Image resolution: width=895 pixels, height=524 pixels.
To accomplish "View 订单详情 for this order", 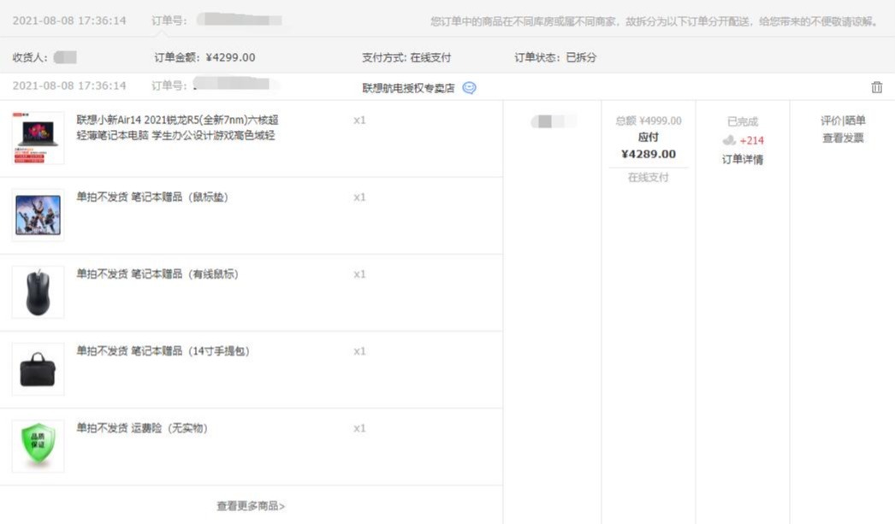I will (x=742, y=159).
